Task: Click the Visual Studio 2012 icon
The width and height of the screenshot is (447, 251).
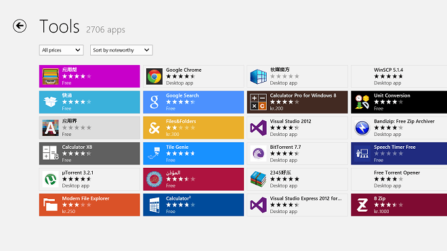Action: coord(258,128)
